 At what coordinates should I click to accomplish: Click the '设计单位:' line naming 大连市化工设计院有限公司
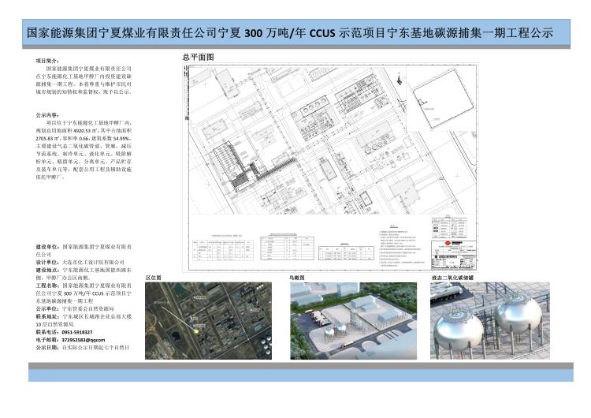(80, 262)
